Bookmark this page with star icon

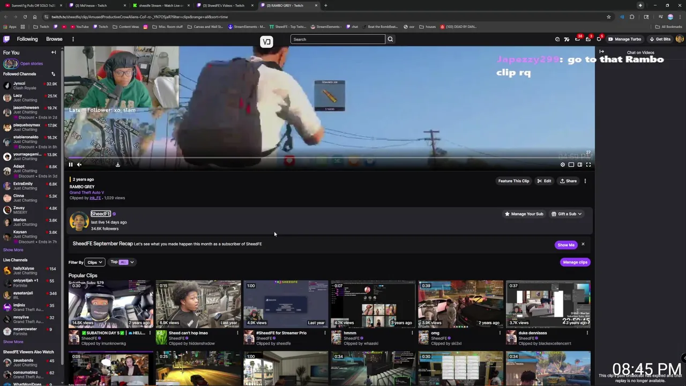[609, 17]
